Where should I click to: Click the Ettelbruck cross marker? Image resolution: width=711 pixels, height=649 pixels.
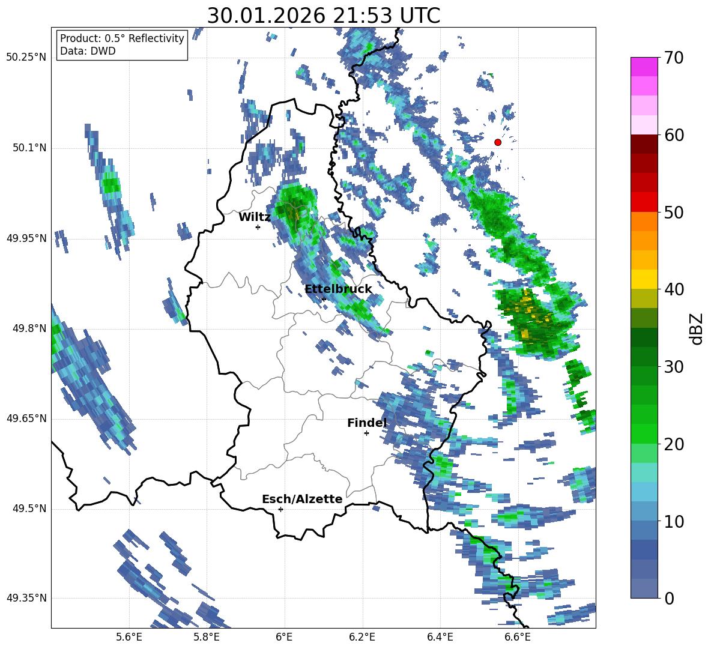(x=324, y=299)
